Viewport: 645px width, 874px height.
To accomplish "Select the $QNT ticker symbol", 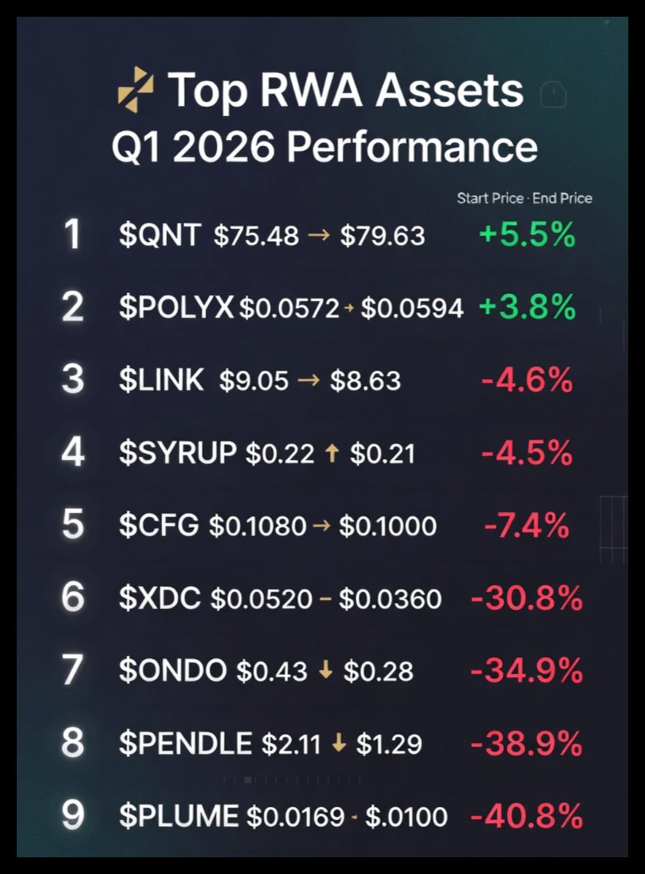I will point(159,235).
